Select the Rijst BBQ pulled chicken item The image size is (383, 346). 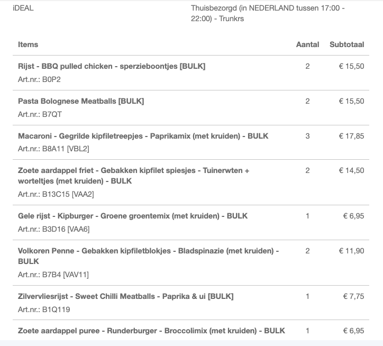tap(112, 66)
